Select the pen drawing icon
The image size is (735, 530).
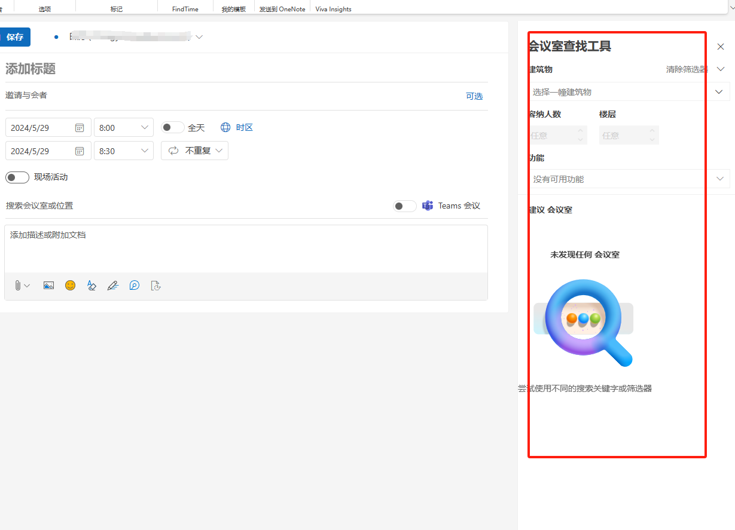pyautogui.click(x=113, y=286)
